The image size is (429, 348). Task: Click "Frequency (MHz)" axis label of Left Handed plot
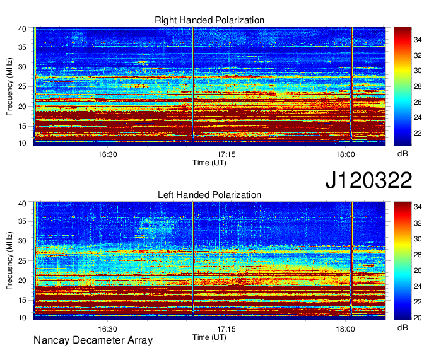click(9, 261)
